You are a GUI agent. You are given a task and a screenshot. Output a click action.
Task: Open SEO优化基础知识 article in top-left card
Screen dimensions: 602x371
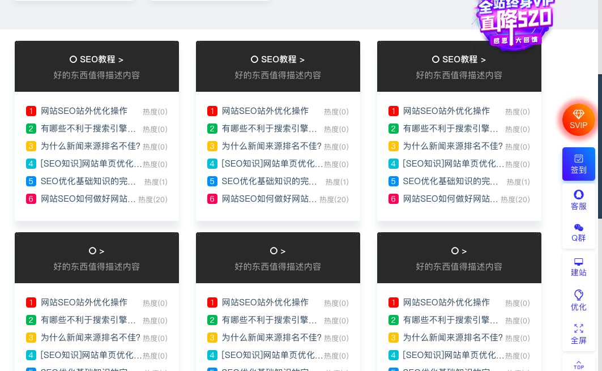pos(88,181)
